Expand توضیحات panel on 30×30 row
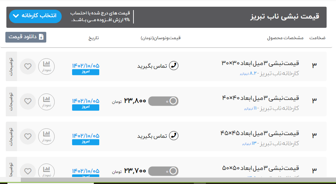Viewport: 336px width, 184px height. pos(11,66)
